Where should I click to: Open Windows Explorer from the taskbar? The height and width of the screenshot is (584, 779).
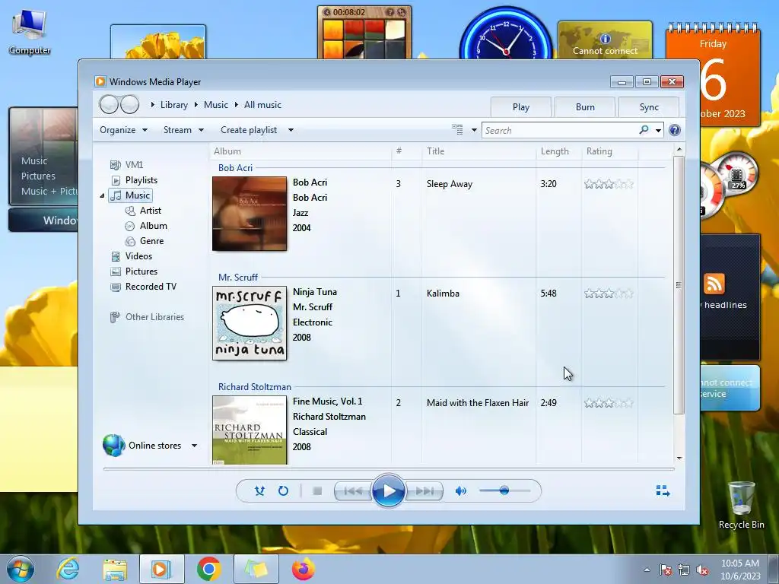[x=115, y=569]
